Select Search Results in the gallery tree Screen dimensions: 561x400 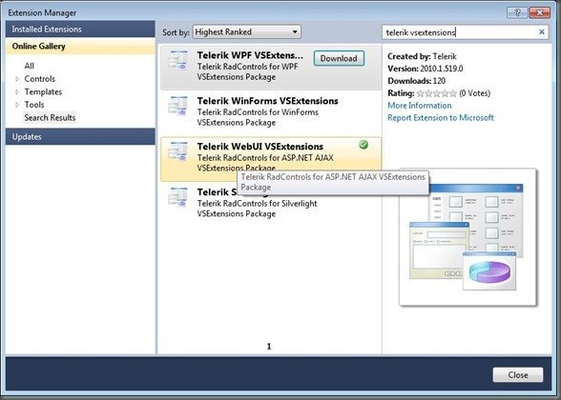(x=50, y=117)
